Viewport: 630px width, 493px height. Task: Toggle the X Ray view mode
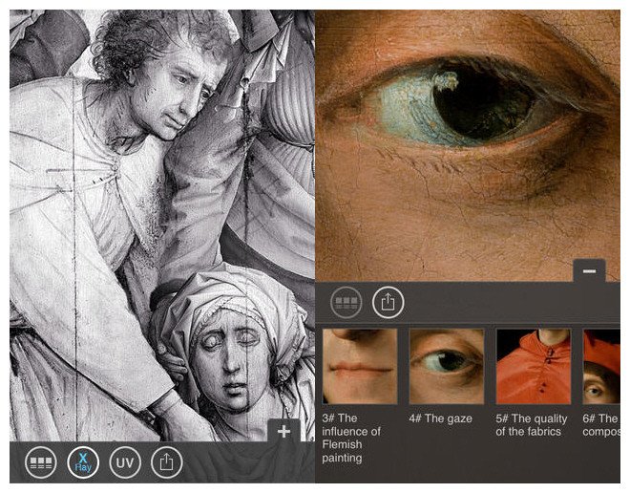[83, 462]
